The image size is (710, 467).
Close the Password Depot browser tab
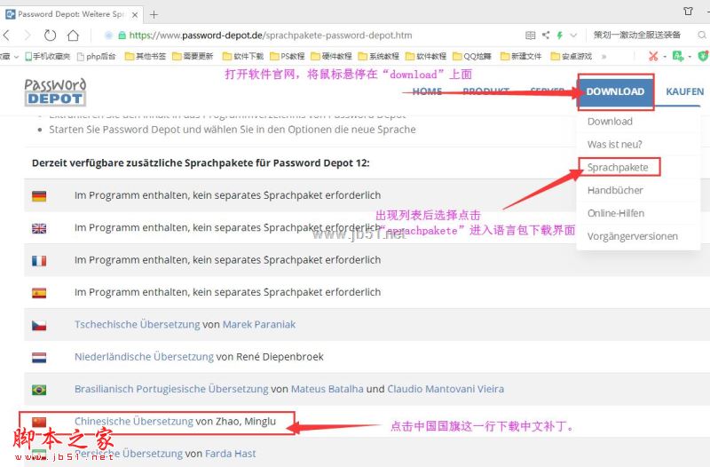pyautogui.click(x=135, y=14)
